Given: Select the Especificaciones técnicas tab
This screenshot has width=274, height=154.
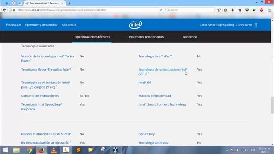Looking at the screenshot, I should click(92, 37).
